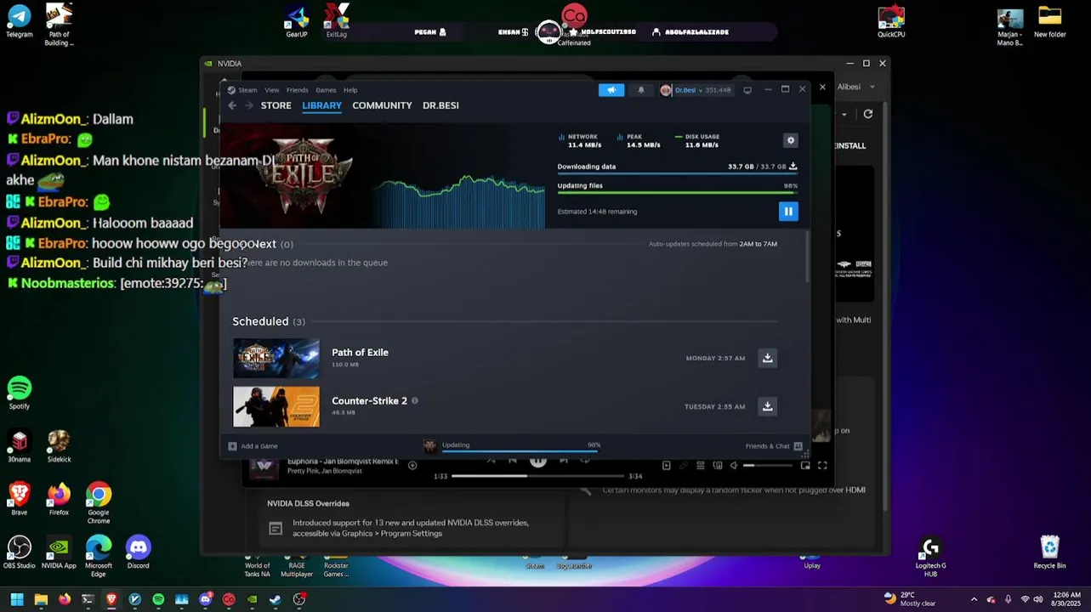The width and height of the screenshot is (1091, 612).
Task: Open Friends & Chat in Steam
Action: (774, 446)
